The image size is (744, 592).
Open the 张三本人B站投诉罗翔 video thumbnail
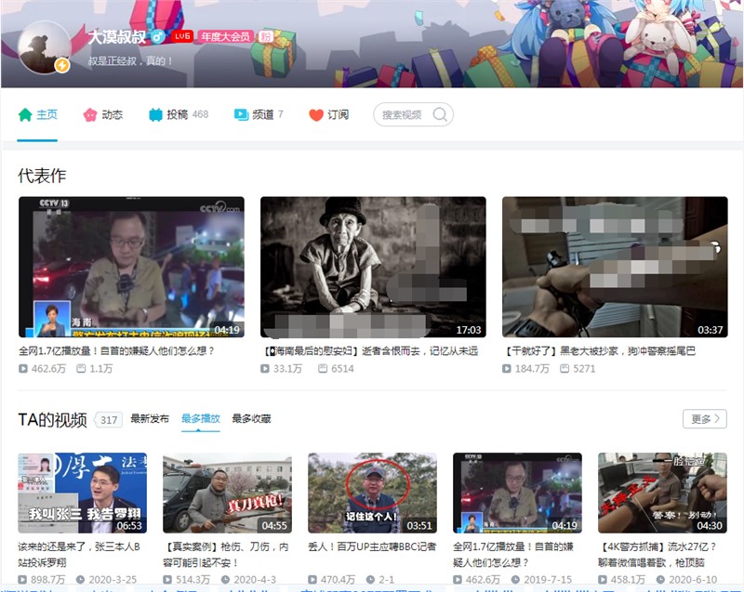point(82,493)
